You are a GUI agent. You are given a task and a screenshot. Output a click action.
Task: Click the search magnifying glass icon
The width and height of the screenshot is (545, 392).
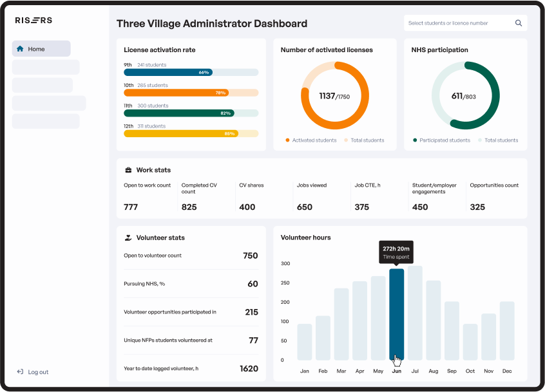[518, 23]
